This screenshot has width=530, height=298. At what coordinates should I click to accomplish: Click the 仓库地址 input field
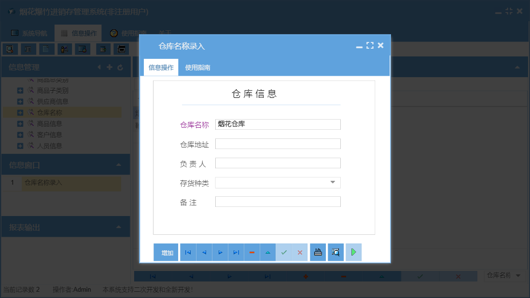(x=278, y=143)
